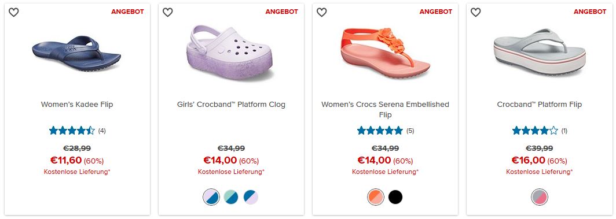Choose black color for Serena Embellished Flip

[x=395, y=197]
